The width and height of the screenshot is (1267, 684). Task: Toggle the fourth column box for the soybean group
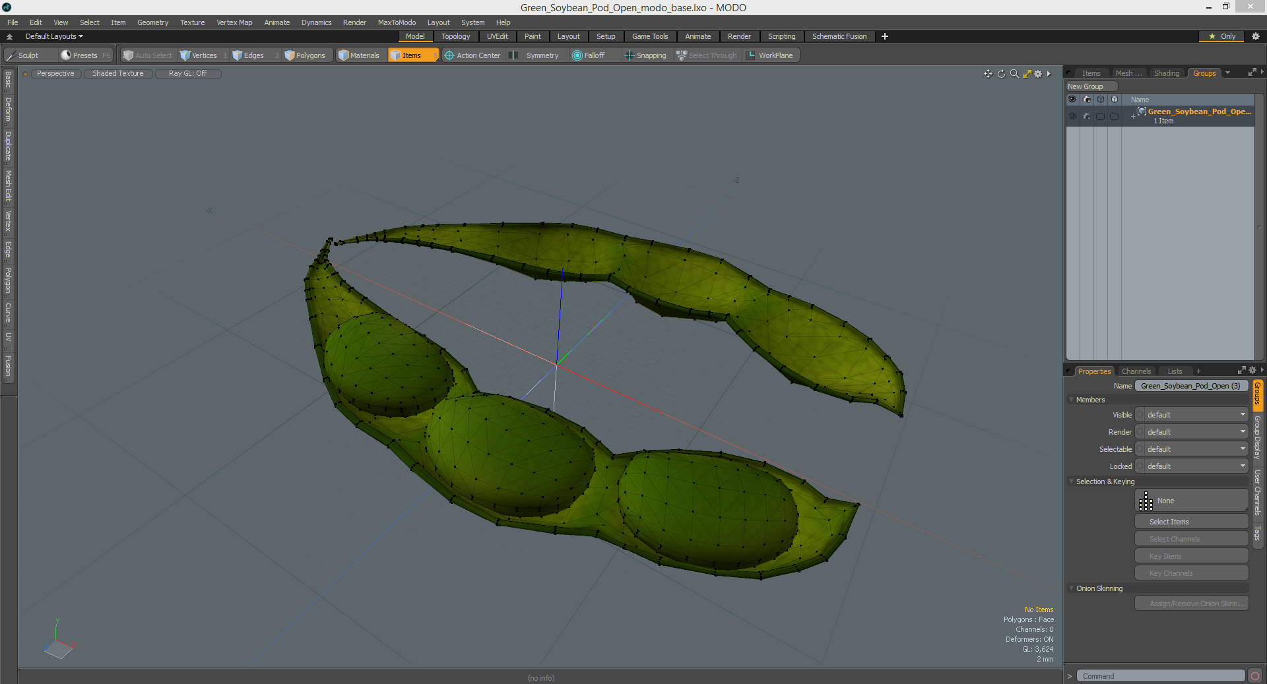pyautogui.click(x=1115, y=116)
